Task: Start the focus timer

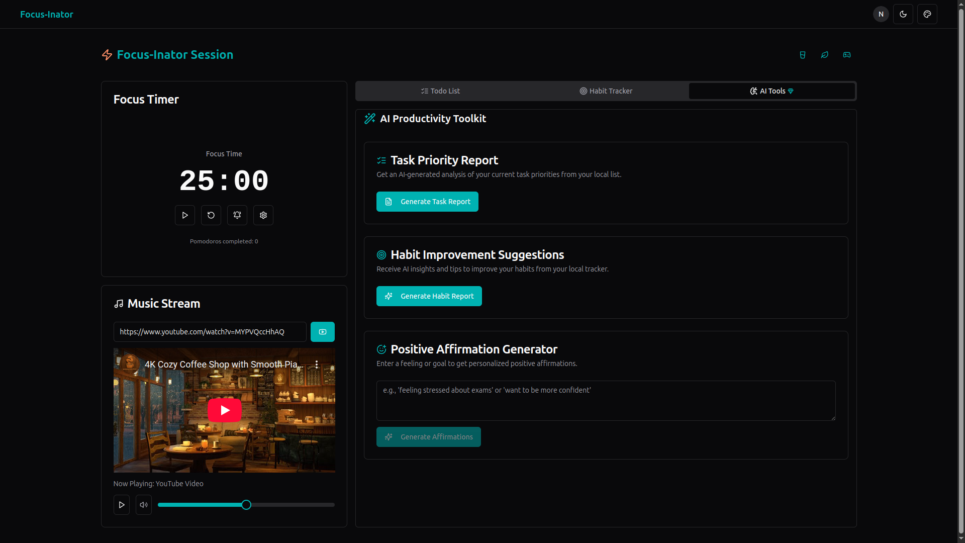Action: pos(185,215)
